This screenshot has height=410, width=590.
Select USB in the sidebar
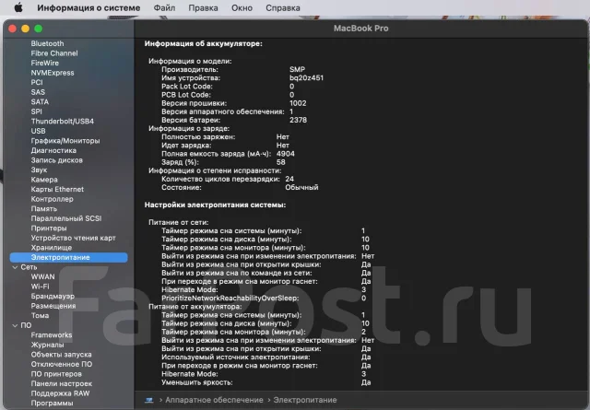click(x=38, y=131)
